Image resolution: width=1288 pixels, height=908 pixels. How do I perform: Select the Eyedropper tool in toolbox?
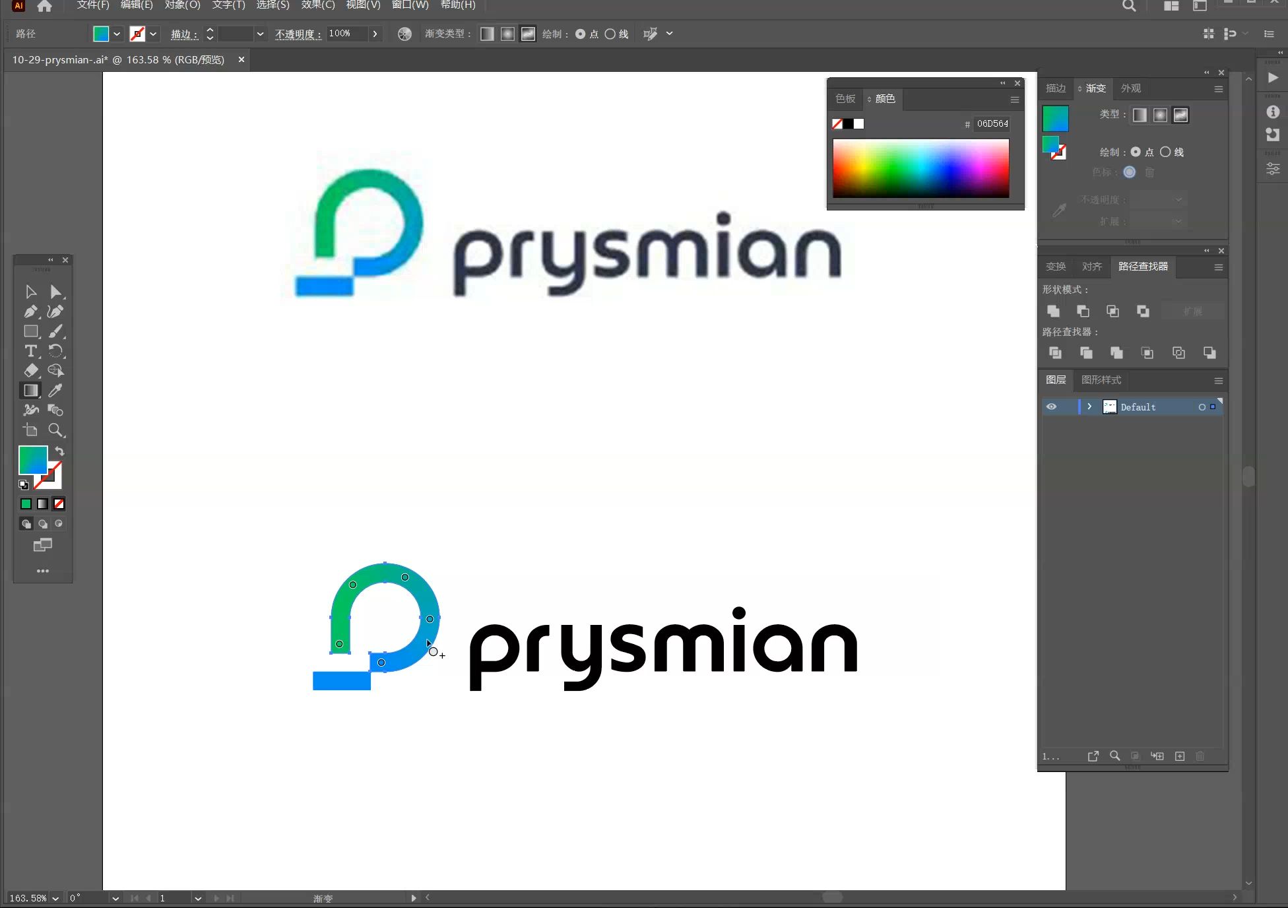[x=56, y=391]
